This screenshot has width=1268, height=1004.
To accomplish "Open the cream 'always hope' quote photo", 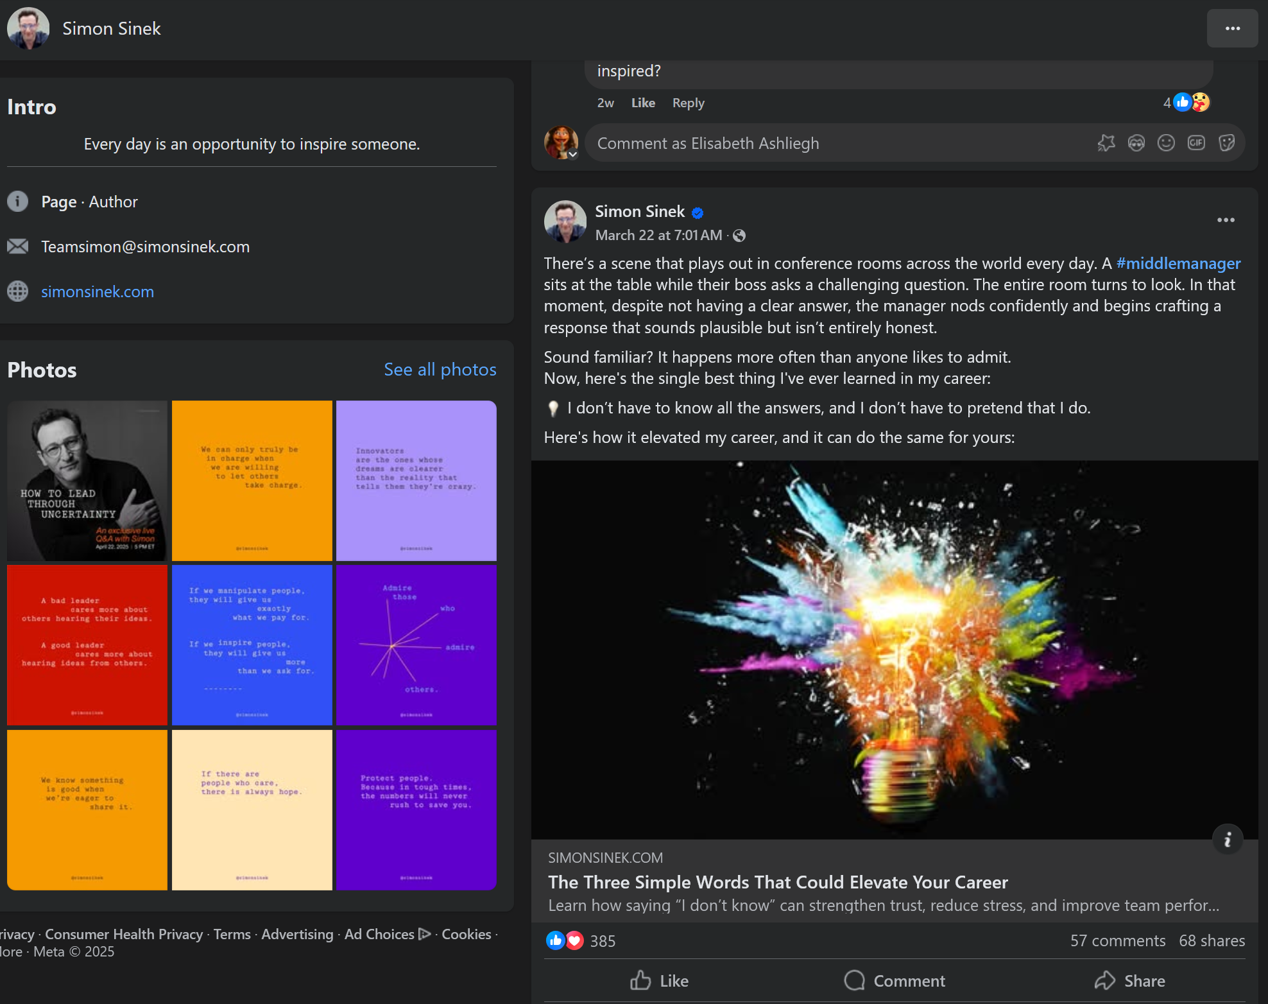I will click(252, 810).
